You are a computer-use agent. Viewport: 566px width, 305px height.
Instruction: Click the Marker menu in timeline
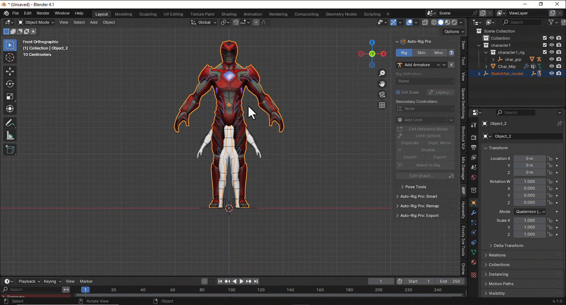click(86, 281)
